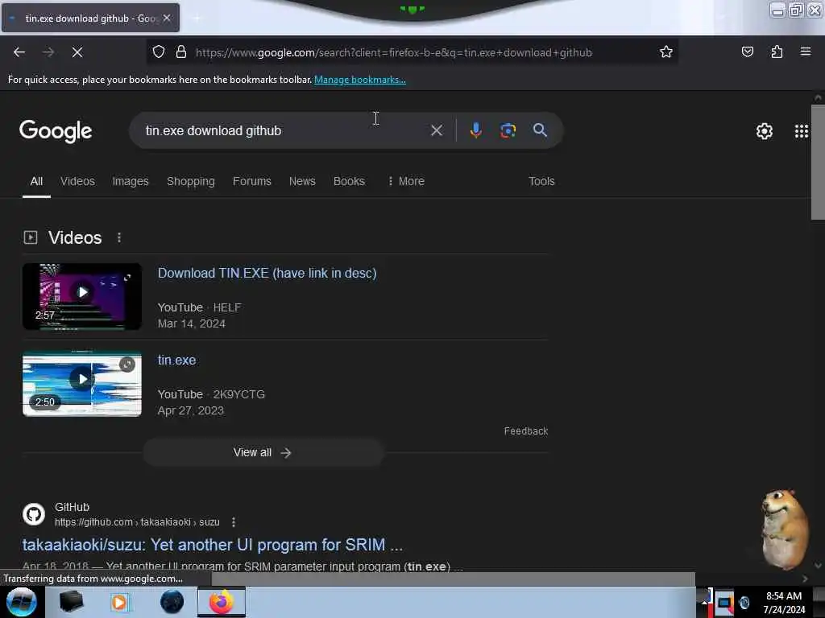Open Google quick settings gear
825x618 pixels.
pos(765,131)
